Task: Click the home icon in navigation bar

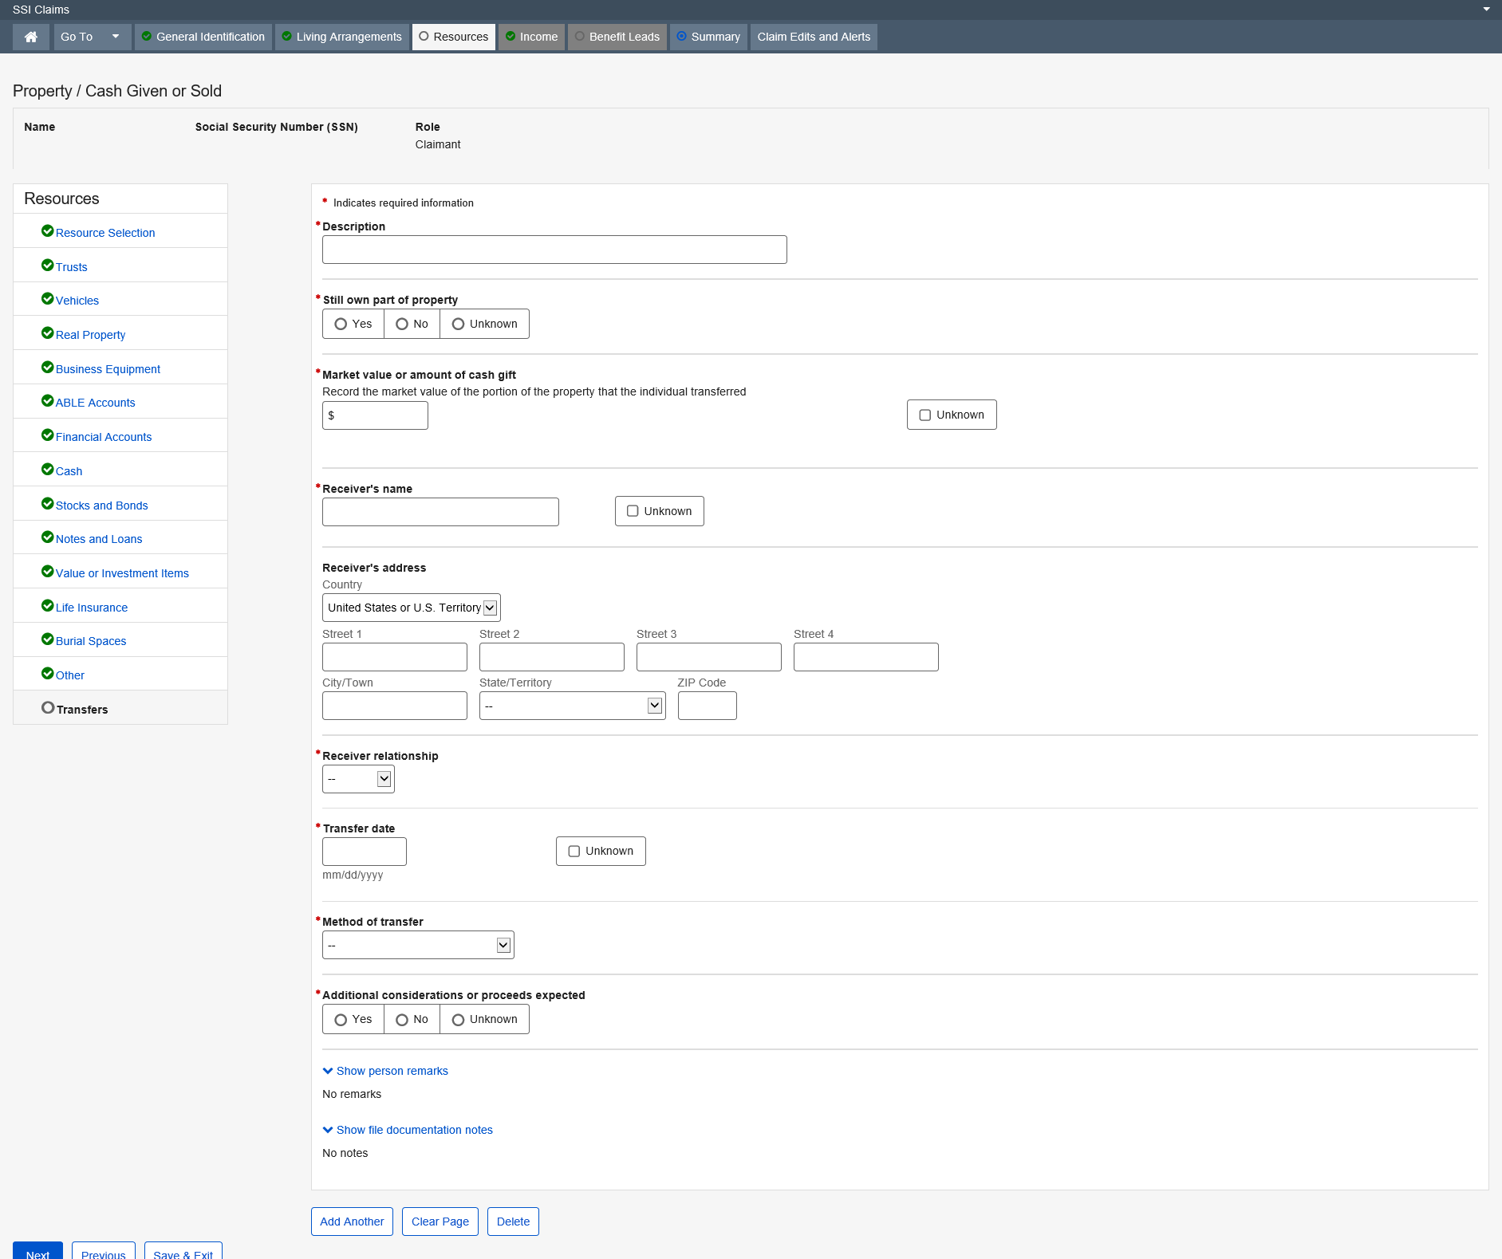Action: coord(31,37)
